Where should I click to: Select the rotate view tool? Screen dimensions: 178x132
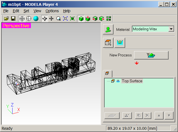44,19
